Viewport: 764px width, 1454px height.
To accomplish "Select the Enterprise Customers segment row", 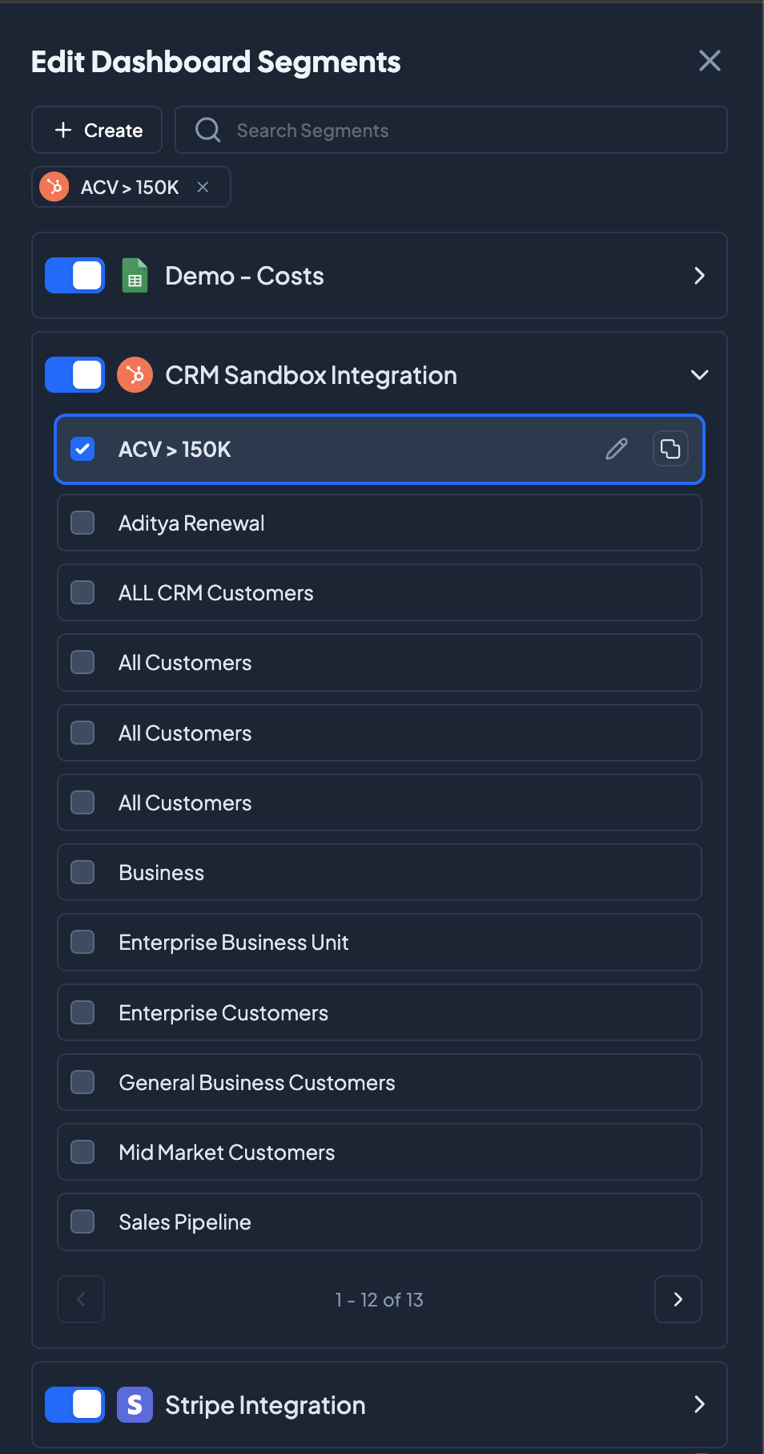I will 380,1012.
